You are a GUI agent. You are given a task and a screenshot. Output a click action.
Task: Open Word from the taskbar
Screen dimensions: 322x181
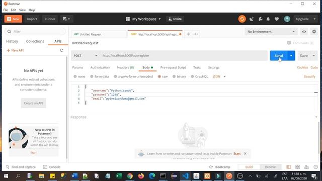(x=74, y=176)
